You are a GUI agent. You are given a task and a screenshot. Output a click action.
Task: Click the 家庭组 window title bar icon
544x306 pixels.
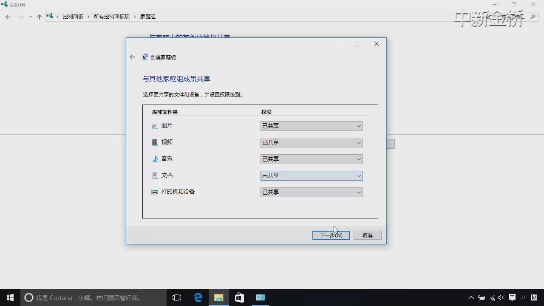click(4, 5)
